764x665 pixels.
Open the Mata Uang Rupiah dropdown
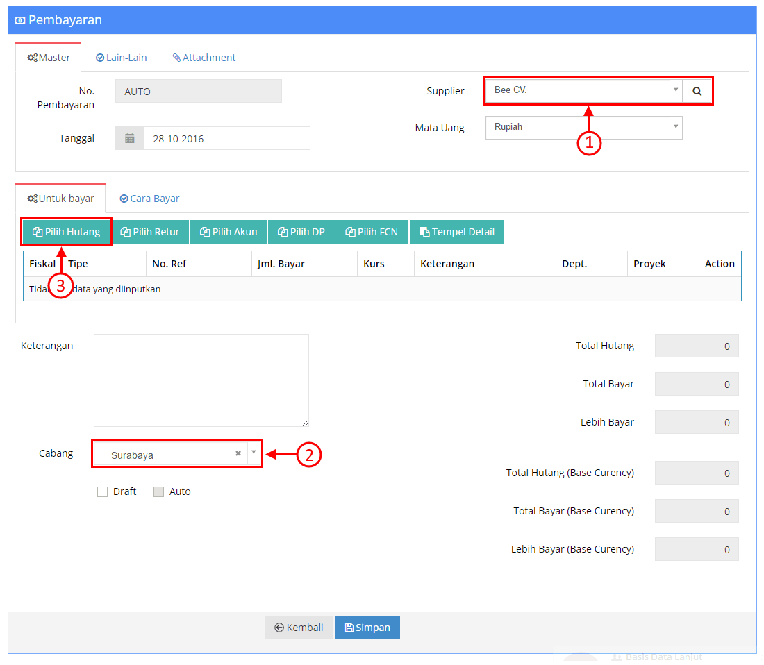coord(583,128)
